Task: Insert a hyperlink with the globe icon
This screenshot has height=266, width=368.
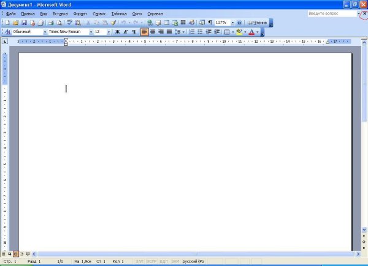Action: coord(150,23)
